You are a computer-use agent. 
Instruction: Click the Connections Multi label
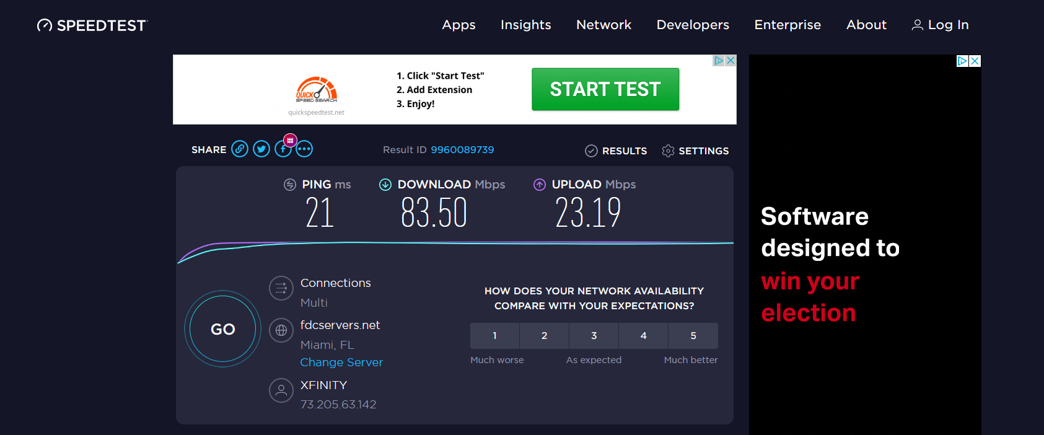(314, 303)
